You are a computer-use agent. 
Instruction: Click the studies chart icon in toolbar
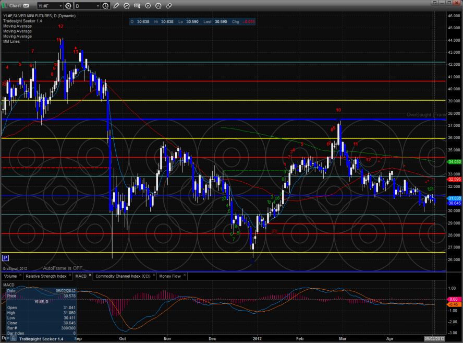[127, 6]
